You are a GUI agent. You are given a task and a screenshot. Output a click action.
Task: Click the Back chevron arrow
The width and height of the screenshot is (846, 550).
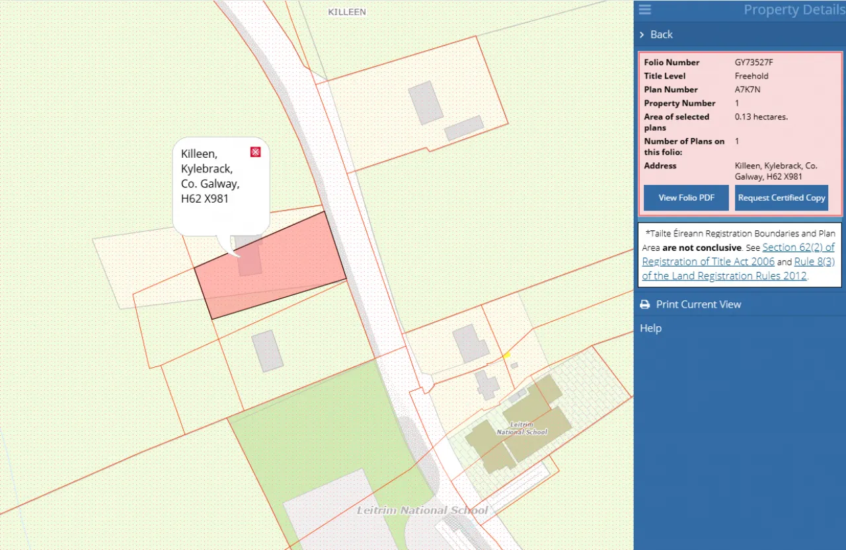click(642, 34)
